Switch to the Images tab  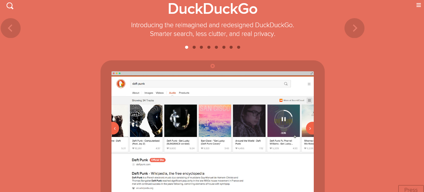(149, 93)
